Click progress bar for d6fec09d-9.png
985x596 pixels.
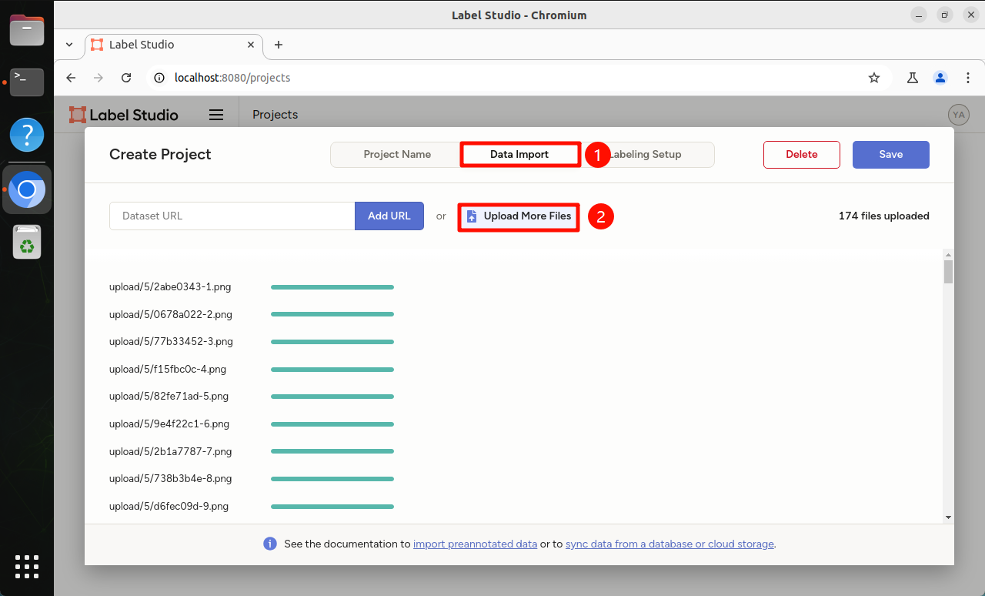(332, 507)
